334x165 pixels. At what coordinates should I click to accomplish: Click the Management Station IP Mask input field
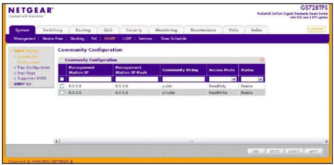(x=137, y=79)
